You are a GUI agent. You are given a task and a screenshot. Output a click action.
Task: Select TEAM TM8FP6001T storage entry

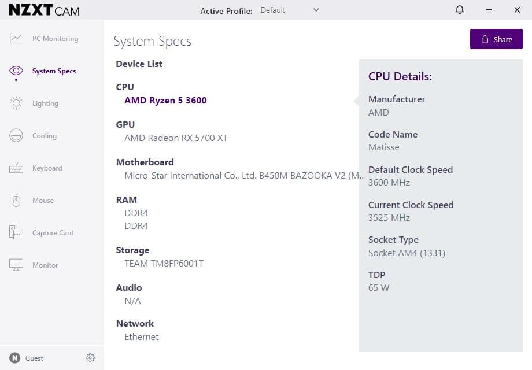click(x=164, y=264)
